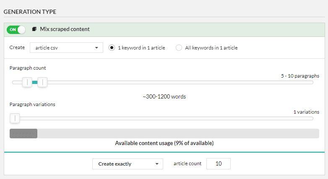This screenshot has height=179, width=328.
Task: Click the copy icon beside Mix scraped content
Action: click(x=34, y=29)
